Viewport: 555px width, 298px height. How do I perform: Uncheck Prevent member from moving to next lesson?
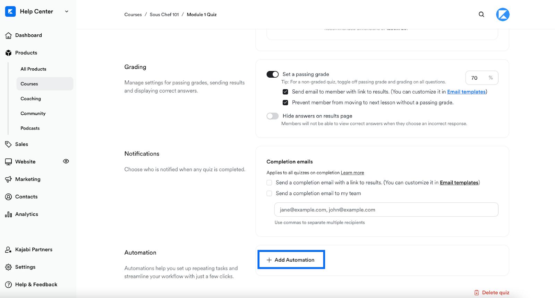pyautogui.click(x=285, y=103)
